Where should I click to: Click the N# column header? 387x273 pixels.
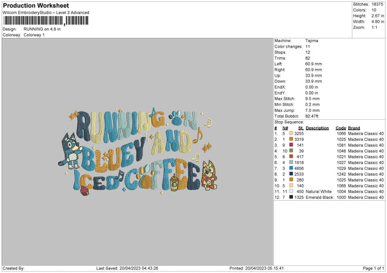pyautogui.click(x=285, y=128)
